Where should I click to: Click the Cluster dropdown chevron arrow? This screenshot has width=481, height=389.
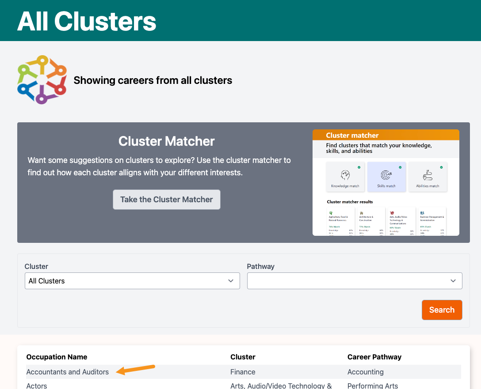[x=231, y=281]
